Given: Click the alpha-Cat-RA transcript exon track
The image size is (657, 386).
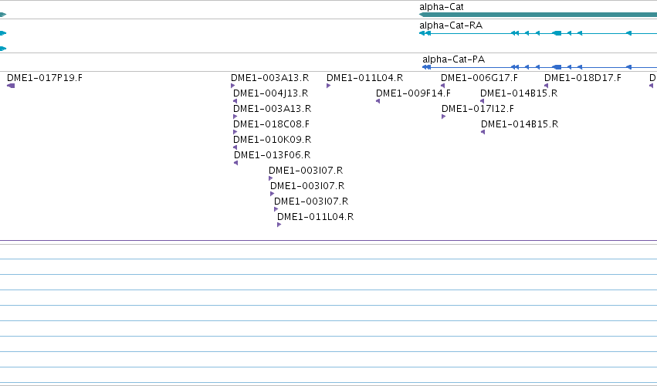Looking at the screenshot, I should tap(538, 33).
